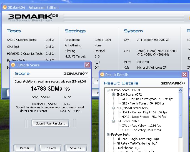190x152 pixels.
Task: Click the CPU value Intel(R) Core(TM)2 CPU 6600
Action: 157,53
